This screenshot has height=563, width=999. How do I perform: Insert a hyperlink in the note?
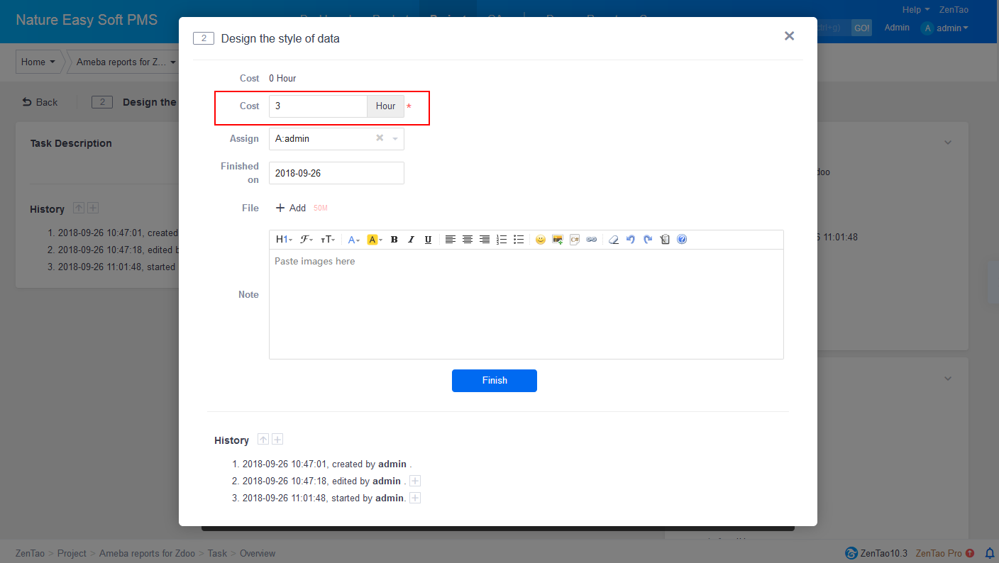click(x=592, y=240)
